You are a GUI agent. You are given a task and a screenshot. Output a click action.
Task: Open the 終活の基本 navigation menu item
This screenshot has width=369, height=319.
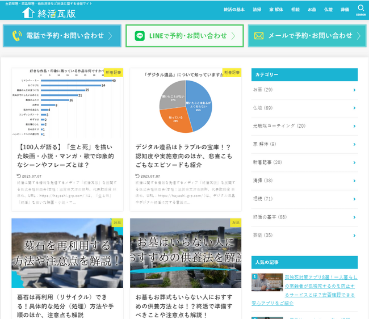coord(234,10)
